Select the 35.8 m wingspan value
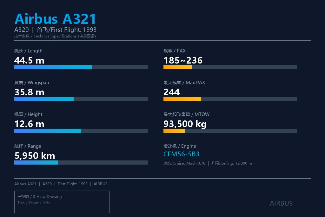Screen dimensions: 325x217 [29, 92]
